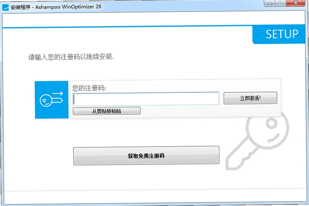Click 从剪贴板粘贴 to paste from clipboard
The image size is (309, 206).
(x=107, y=111)
